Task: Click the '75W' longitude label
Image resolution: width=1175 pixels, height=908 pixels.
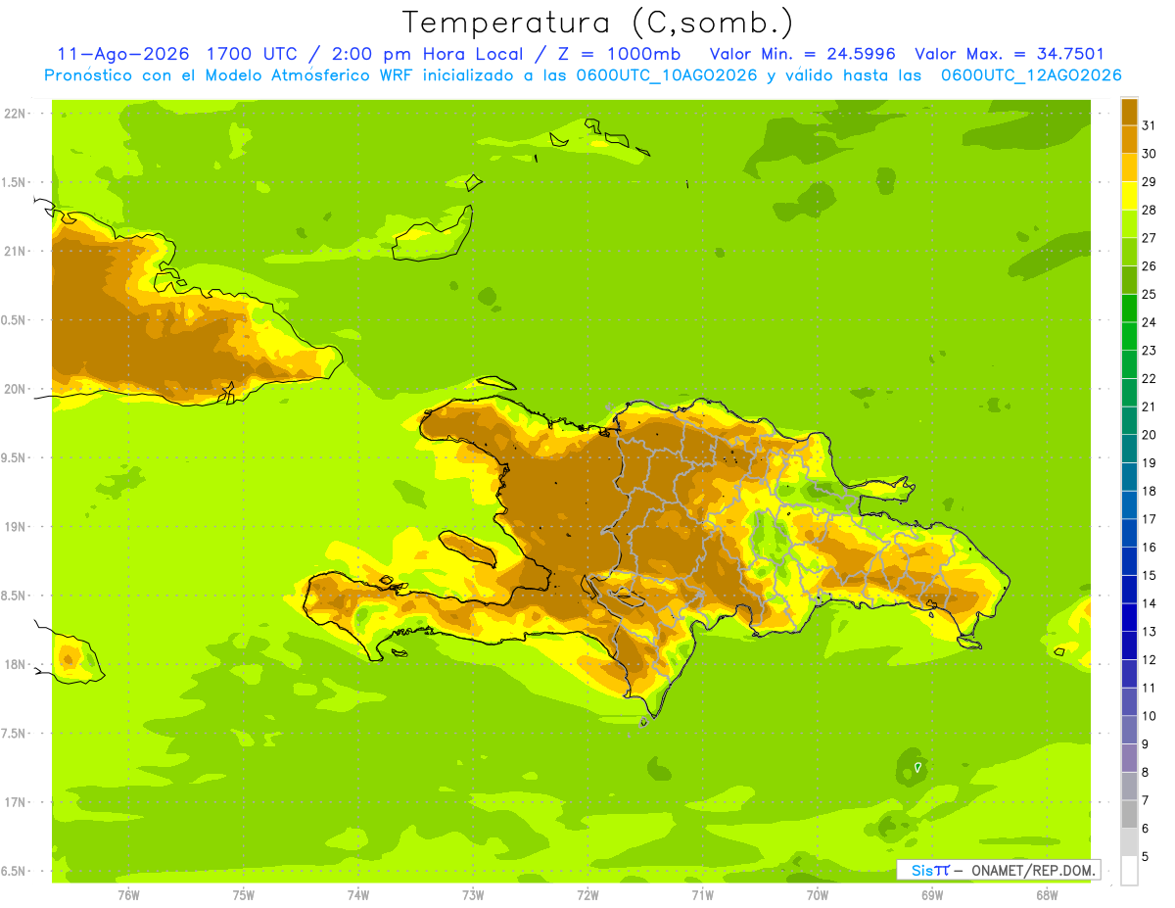Action: [x=243, y=894]
